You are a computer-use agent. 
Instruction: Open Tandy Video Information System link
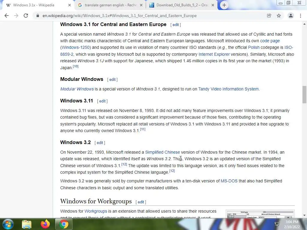[x=228, y=89]
